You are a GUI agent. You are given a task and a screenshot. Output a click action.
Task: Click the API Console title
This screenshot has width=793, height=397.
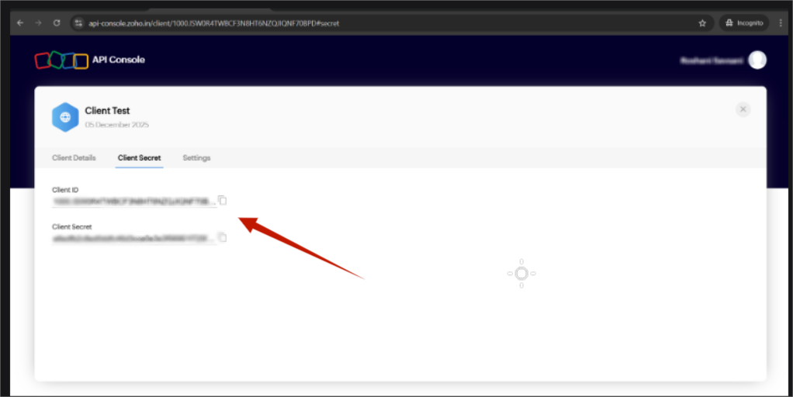118,60
